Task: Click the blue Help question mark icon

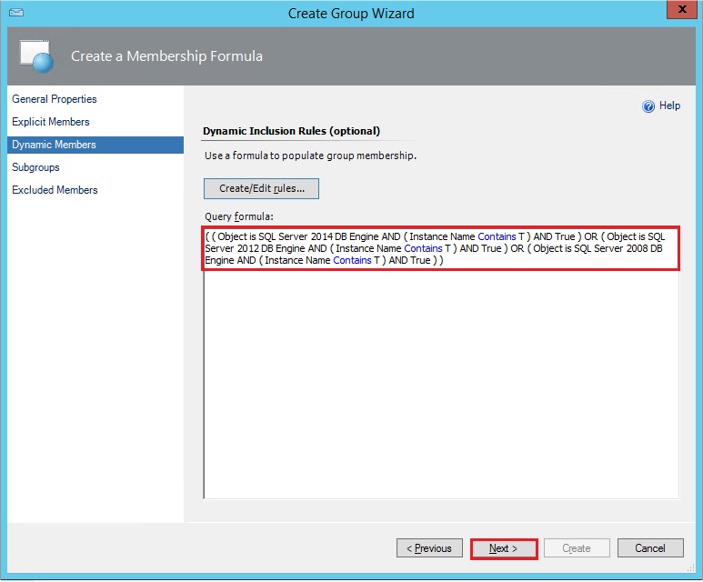Action: 648,106
